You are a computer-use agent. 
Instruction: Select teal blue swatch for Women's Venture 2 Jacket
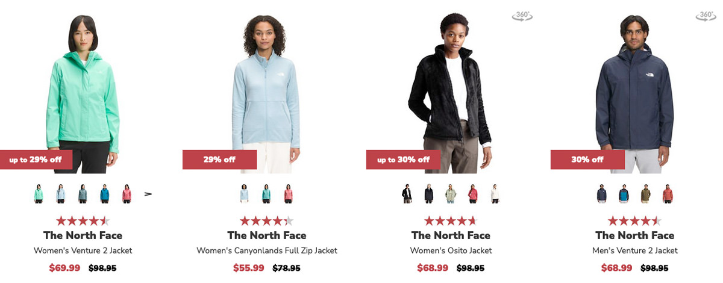(x=105, y=194)
